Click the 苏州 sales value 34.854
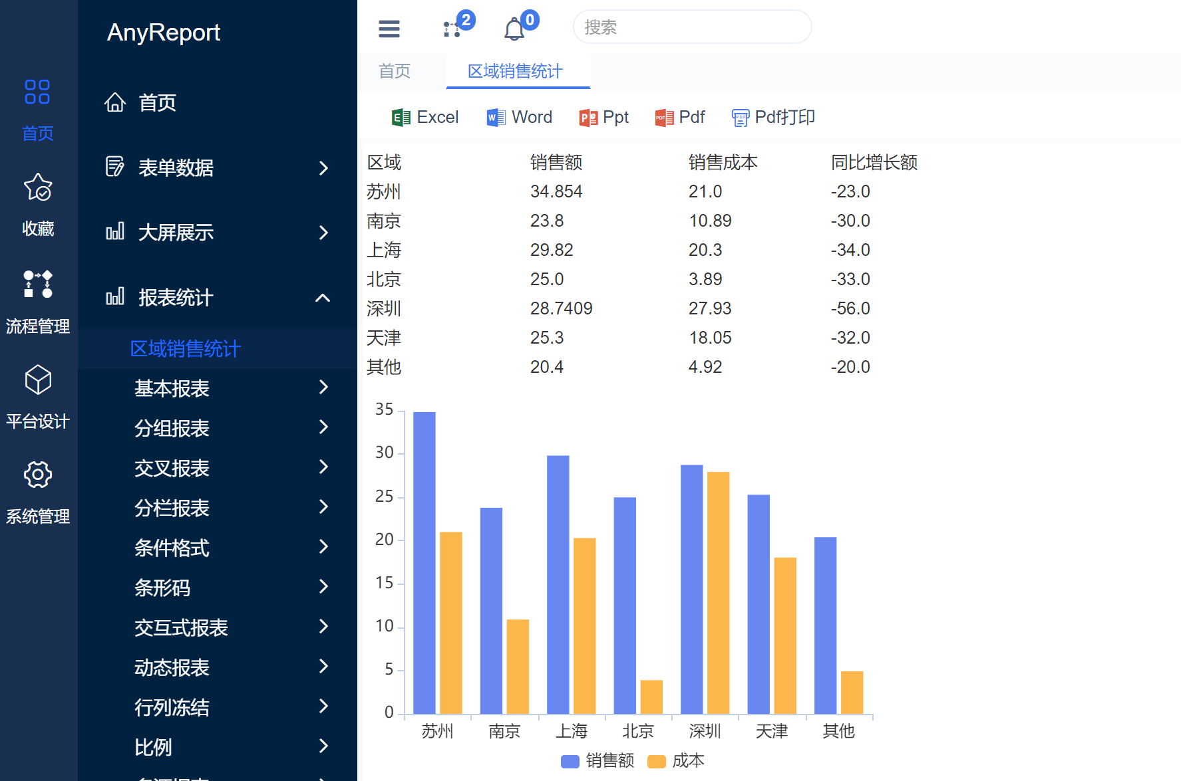1181x781 pixels. click(x=556, y=191)
